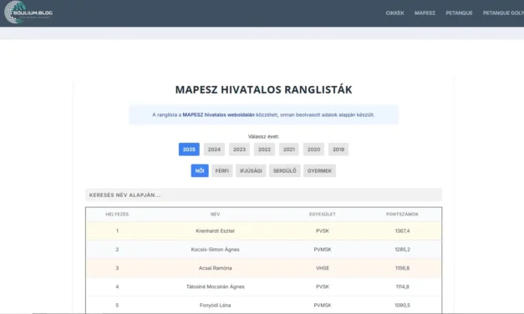Click PVSK club for Tálosiné Mocsirán Ágnes
This screenshot has width=524, height=314.
(x=323, y=286)
